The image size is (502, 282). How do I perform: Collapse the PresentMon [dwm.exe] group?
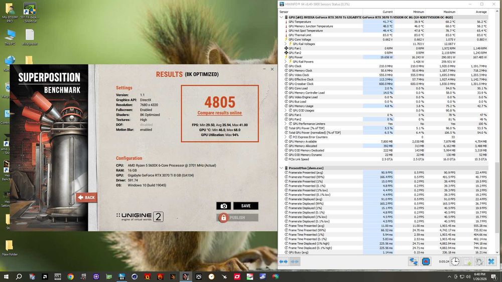[x=282, y=168]
